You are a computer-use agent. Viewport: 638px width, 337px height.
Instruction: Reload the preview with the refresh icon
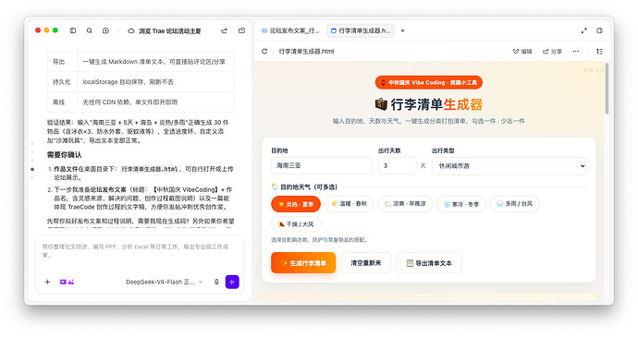[264, 51]
